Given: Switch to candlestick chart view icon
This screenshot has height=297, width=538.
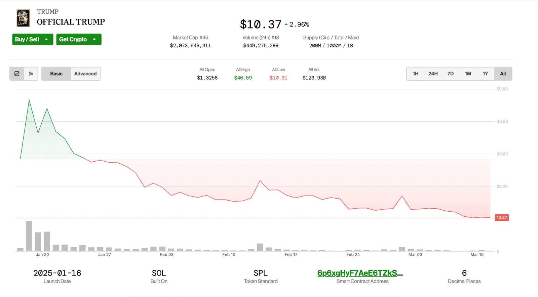Looking at the screenshot, I should [x=31, y=74].
